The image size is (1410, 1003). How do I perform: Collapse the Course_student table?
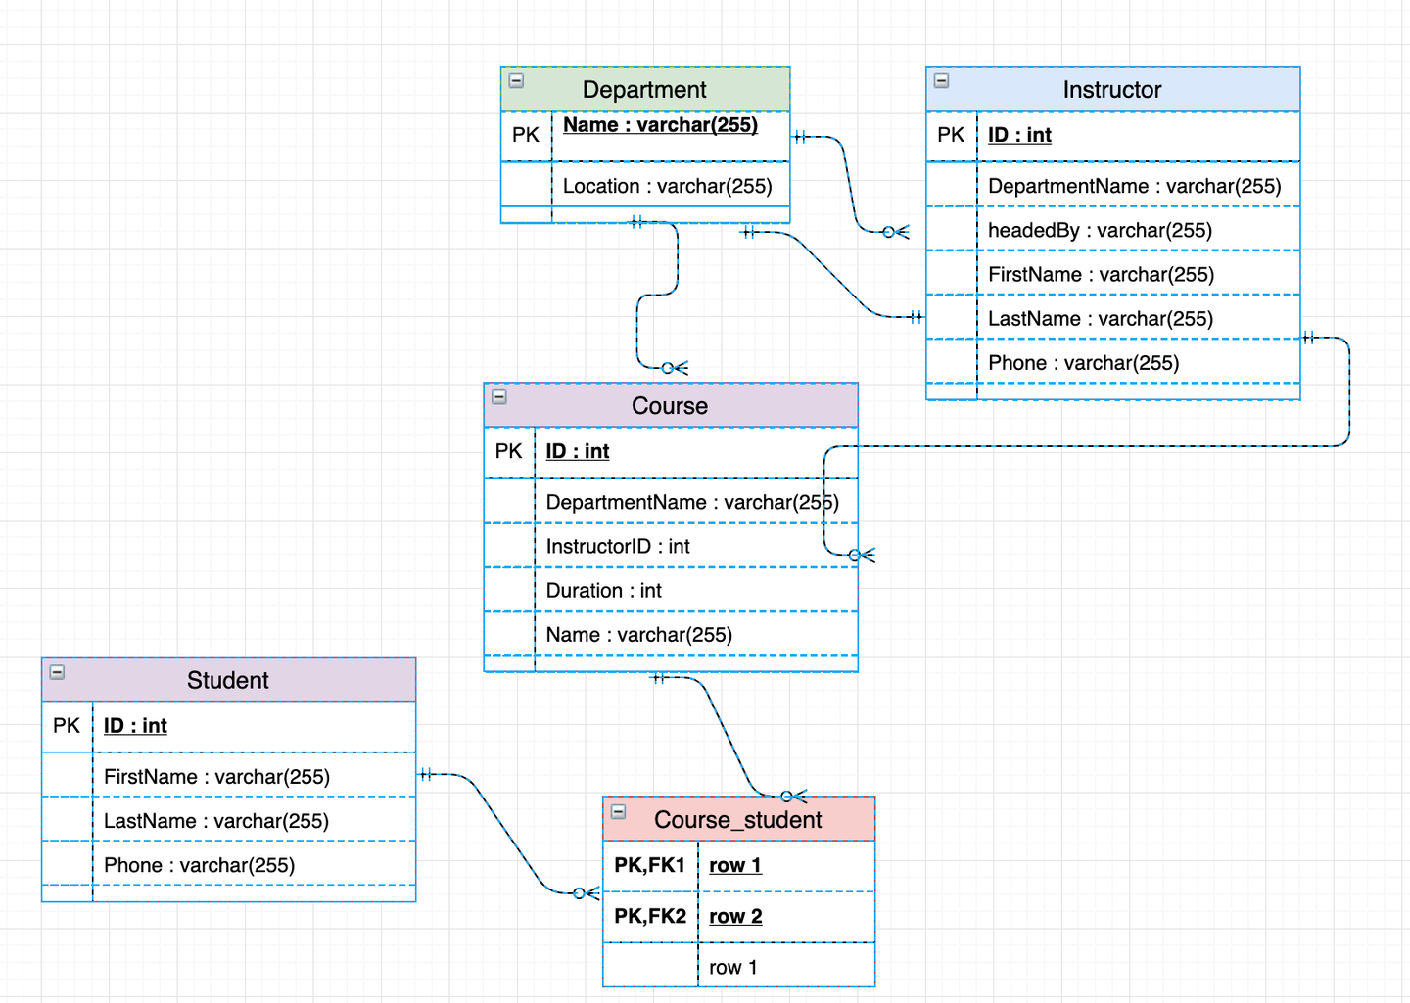619,812
